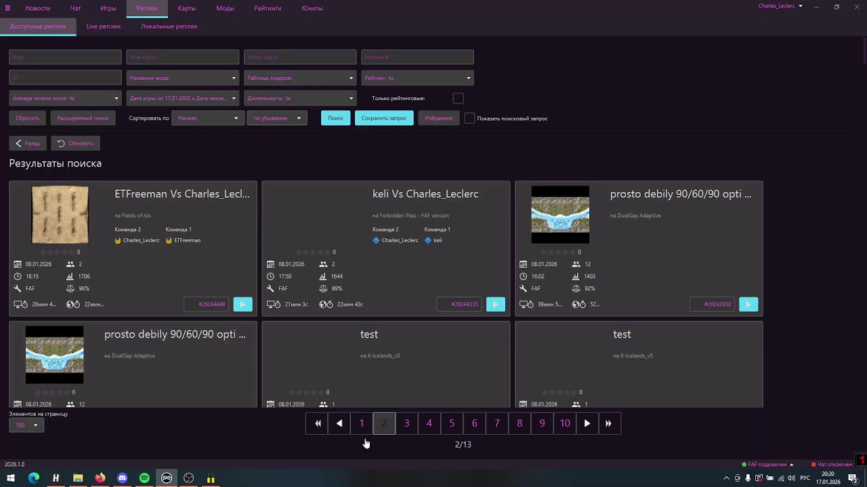Expand the Длительность dropdown
The height and width of the screenshot is (487, 867).
(x=300, y=98)
